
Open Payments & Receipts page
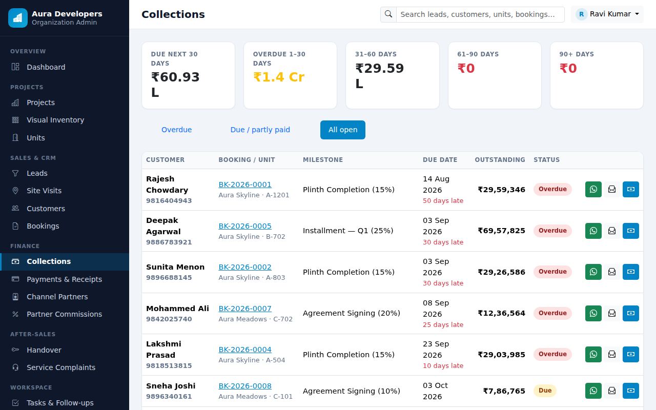click(x=65, y=279)
